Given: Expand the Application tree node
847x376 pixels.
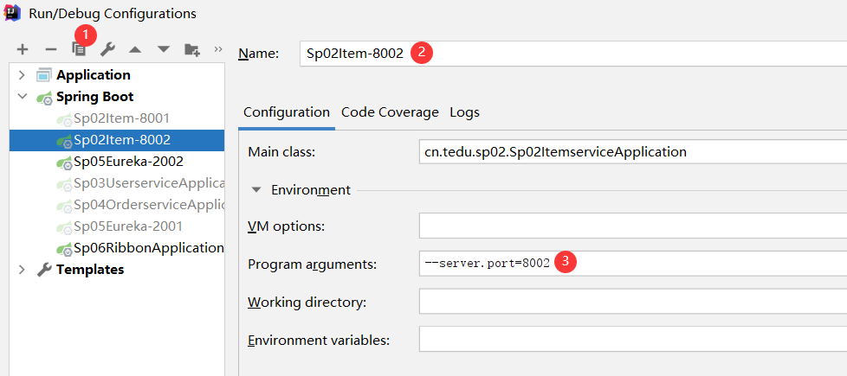Looking at the screenshot, I should coord(22,75).
